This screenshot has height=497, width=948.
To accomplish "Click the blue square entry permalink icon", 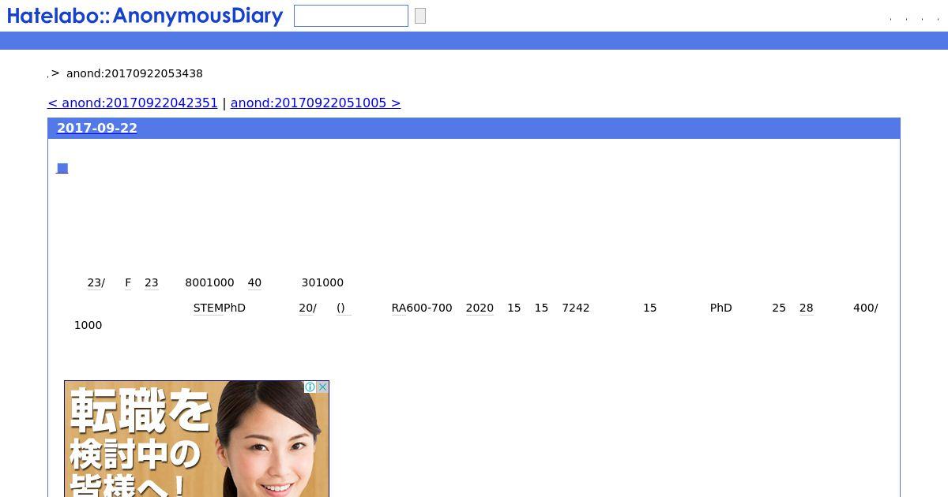I will coord(62,168).
